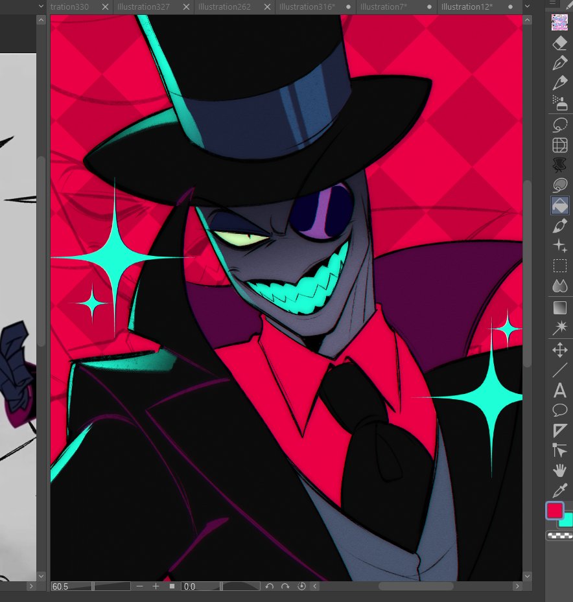Select the Blend tool
This screenshot has height=602, width=573.
coord(559,286)
